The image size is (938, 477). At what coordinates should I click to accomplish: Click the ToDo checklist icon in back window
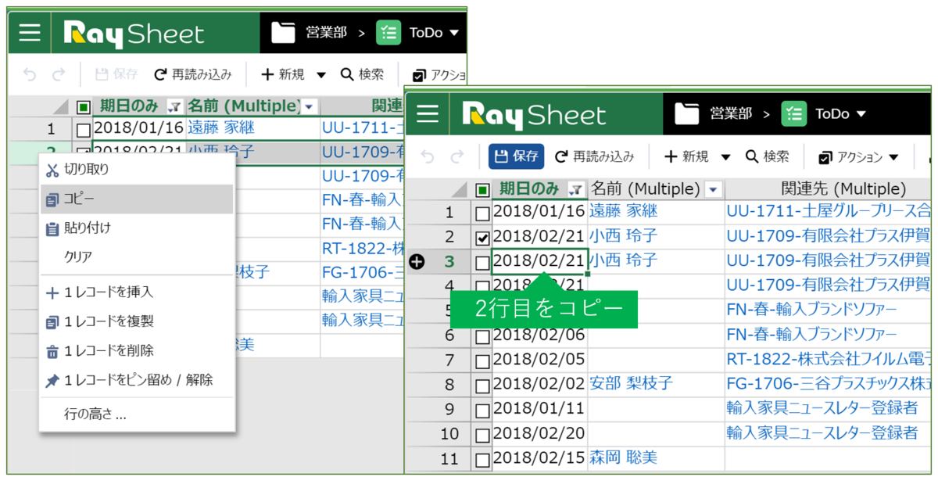tap(388, 32)
